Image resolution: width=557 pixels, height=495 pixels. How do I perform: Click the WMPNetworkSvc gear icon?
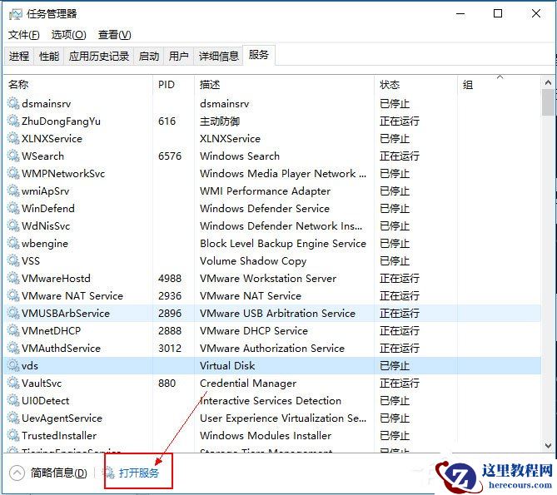(13, 173)
